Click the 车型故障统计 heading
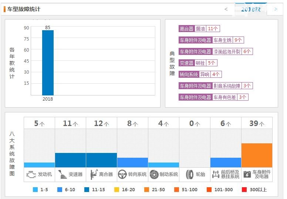The width and height of the screenshot is (287, 199). (x=24, y=9)
